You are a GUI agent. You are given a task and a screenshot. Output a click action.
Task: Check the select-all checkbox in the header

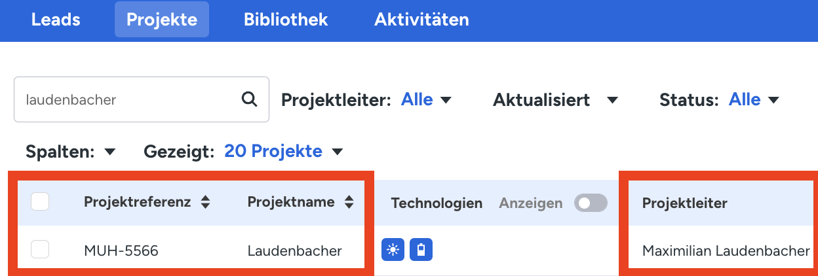40,202
